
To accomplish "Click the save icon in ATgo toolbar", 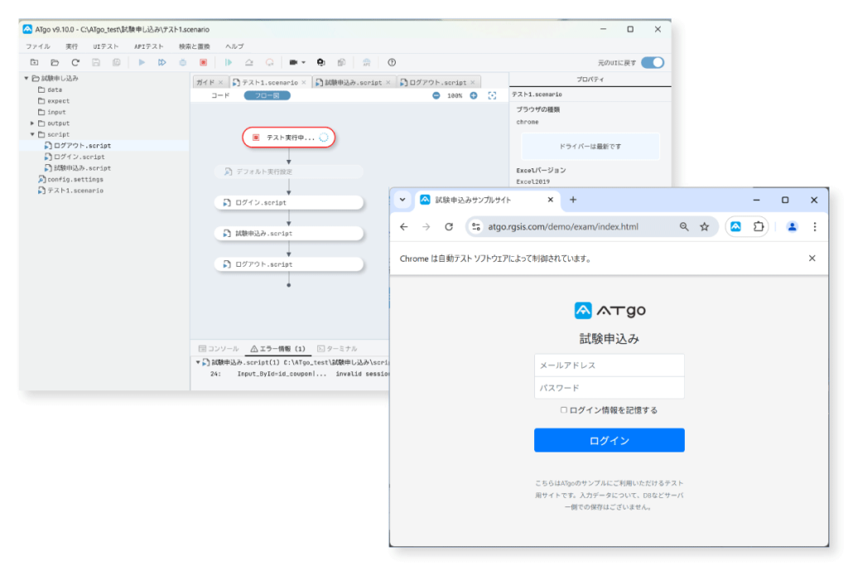I will (96, 63).
